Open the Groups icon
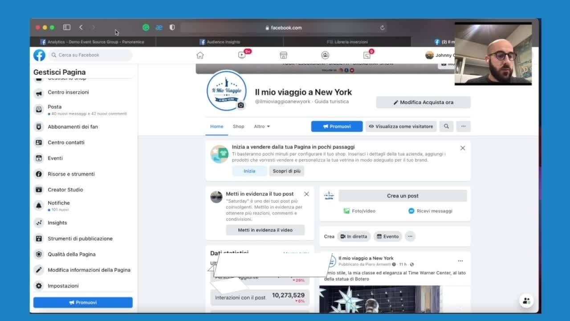This screenshot has width=570, height=321. pos(325,55)
